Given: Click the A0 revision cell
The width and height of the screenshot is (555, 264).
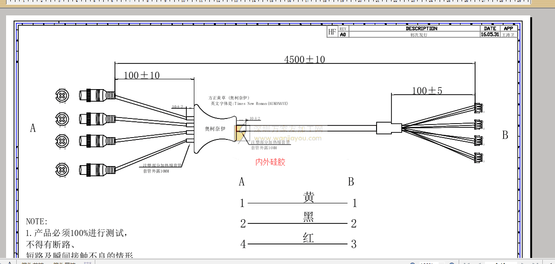Looking at the screenshot, I should tap(343, 35).
